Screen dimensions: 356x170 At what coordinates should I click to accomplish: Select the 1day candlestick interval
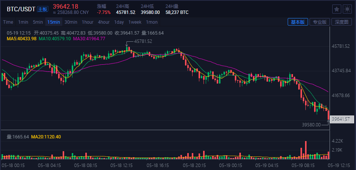[x=119, y=22]
